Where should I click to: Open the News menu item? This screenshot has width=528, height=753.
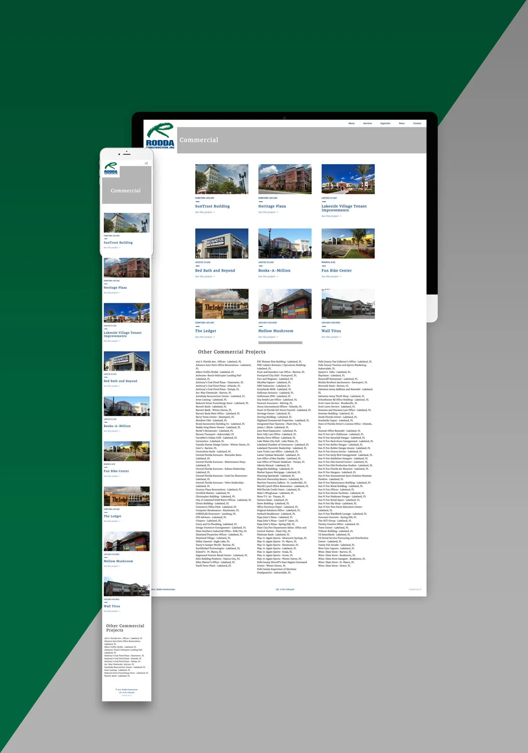point(402,123)
